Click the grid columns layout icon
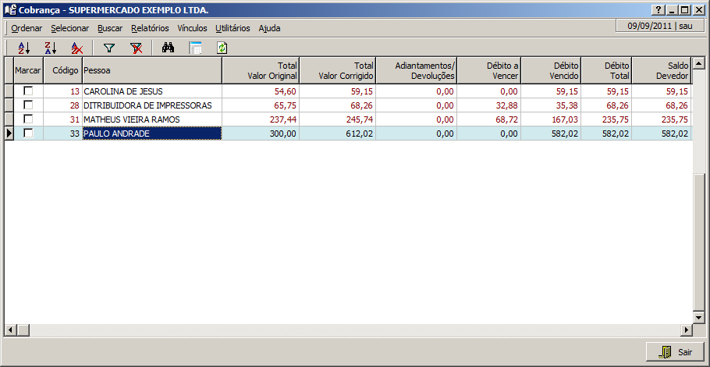The image size is (710, 367). [x=195, y=48]
